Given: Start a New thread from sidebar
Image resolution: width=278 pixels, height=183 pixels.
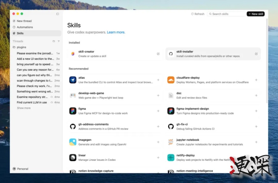Looking at the screenshot, I should [24, 21].
